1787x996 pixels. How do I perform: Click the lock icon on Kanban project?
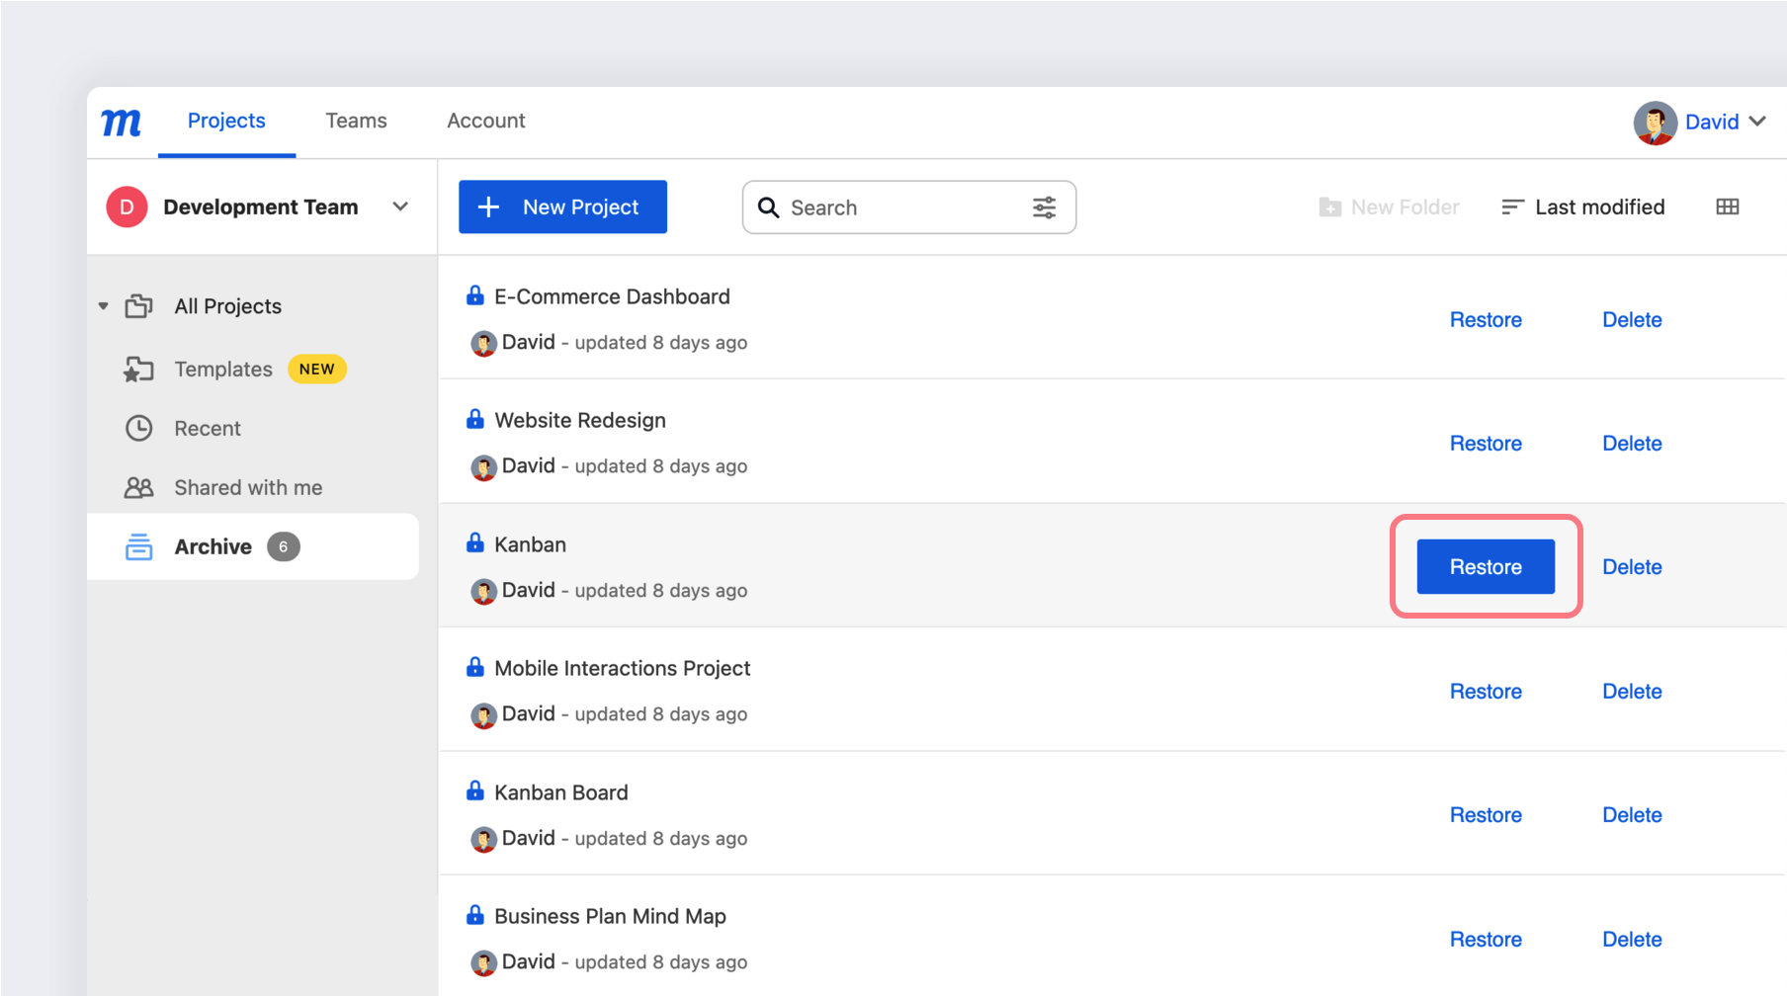(473, 542)
